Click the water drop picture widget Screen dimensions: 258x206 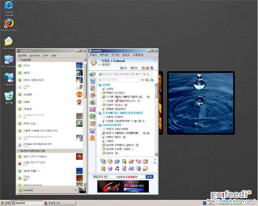(x=201, y=103)
